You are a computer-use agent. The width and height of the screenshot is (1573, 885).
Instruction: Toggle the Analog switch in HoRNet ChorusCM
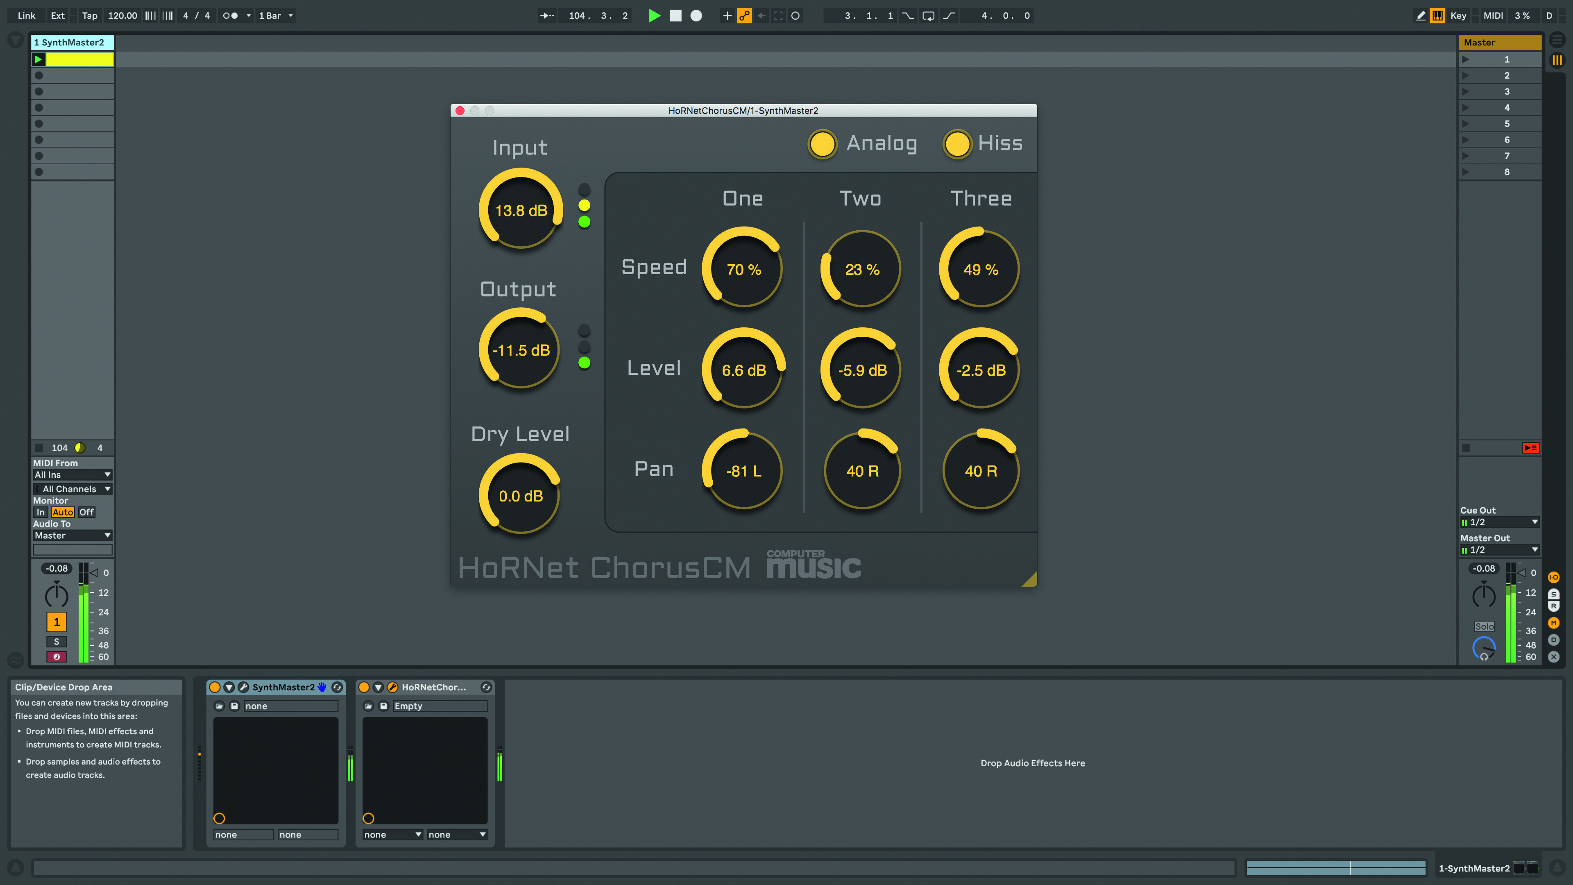coord(822,144)
